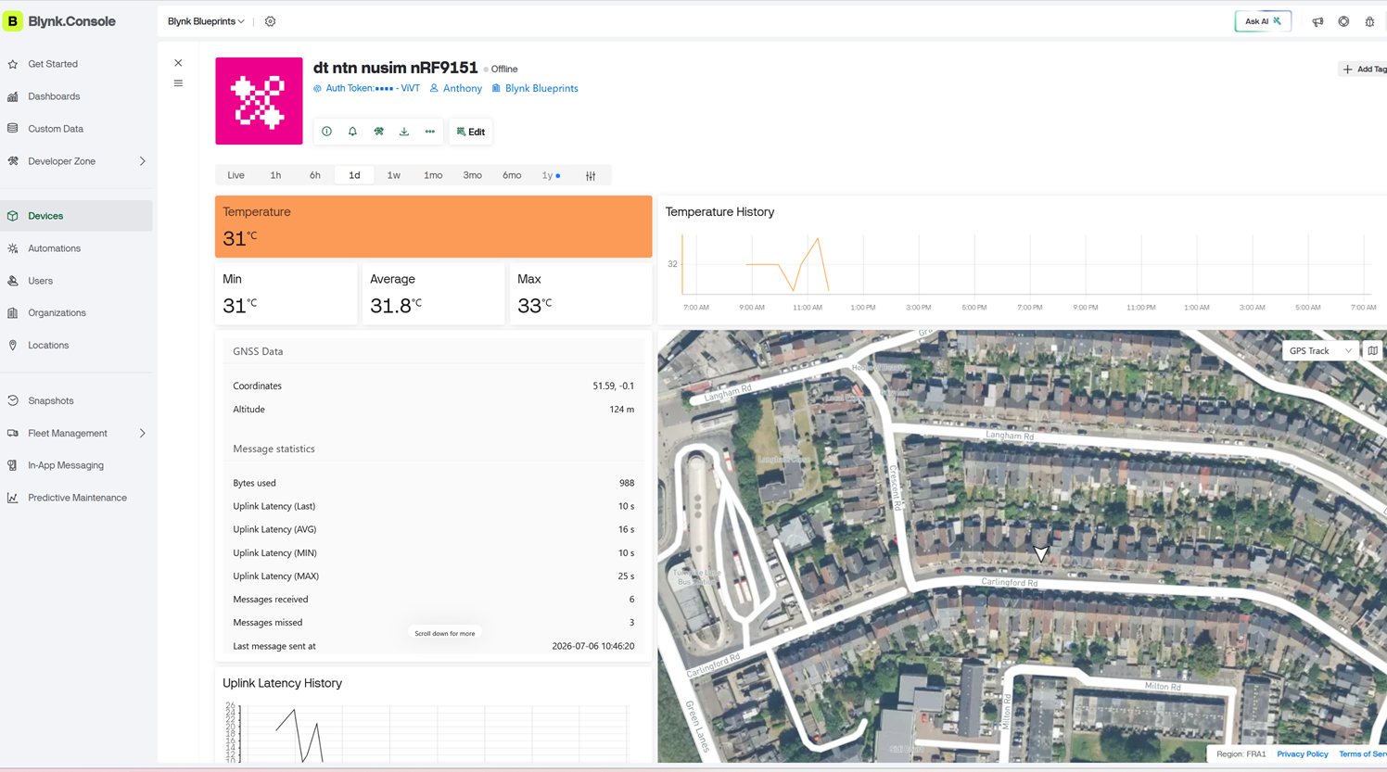
Task: Open Devices section in sidebar
Action: point(76,216)
